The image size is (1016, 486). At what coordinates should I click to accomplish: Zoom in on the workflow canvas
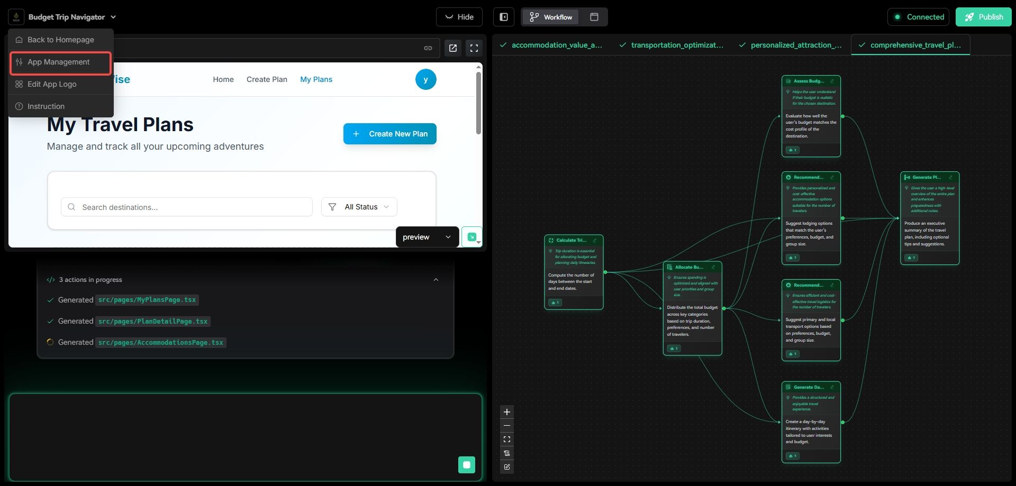click(507, 412)
